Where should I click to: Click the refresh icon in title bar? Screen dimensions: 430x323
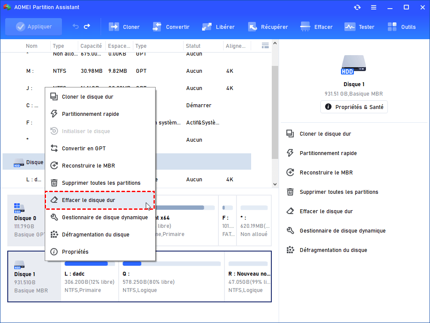[357, 7]
